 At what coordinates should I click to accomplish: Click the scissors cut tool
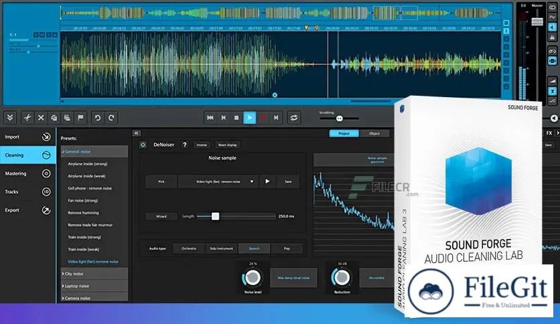(27, 117)
